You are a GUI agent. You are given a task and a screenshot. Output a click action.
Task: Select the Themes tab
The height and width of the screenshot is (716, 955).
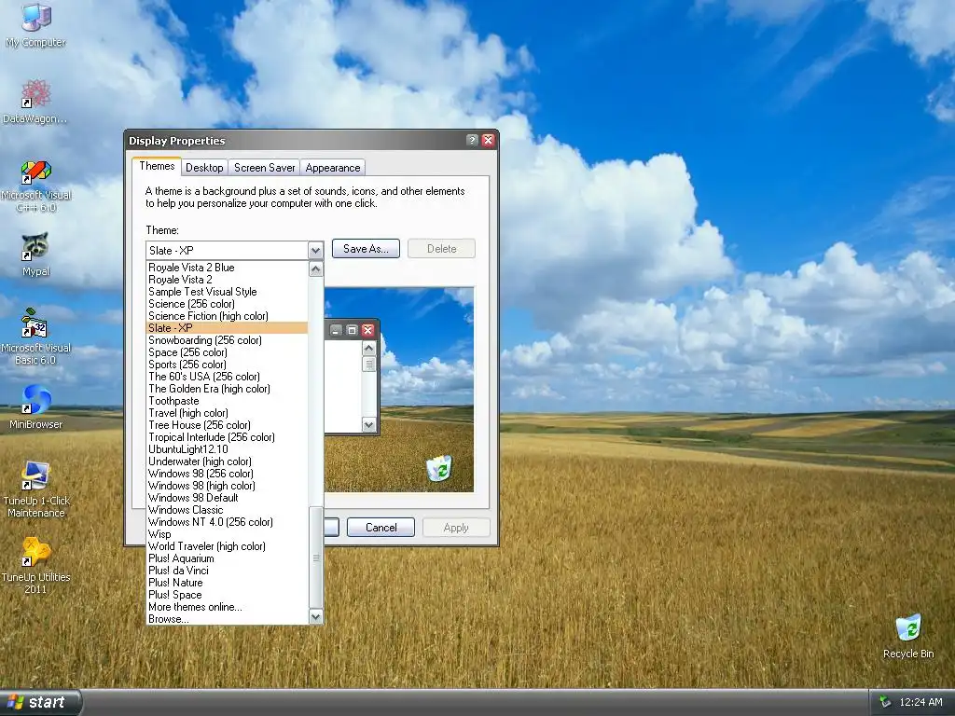pyautogui.click(x=157, y=166)
